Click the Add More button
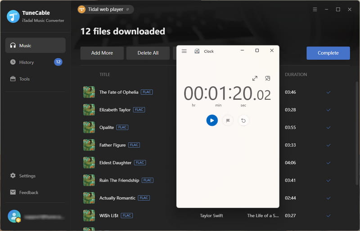 coord(102,53)
